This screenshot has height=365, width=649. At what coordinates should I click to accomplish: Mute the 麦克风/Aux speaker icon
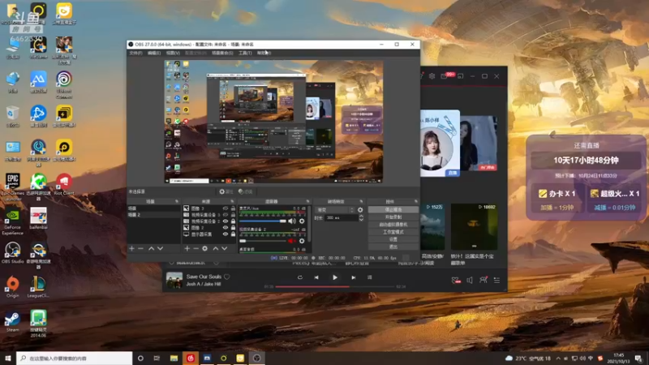292,221
